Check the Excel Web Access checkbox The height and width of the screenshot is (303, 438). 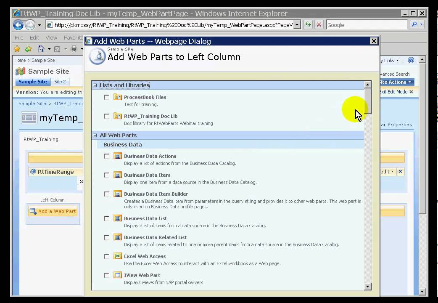107,256
